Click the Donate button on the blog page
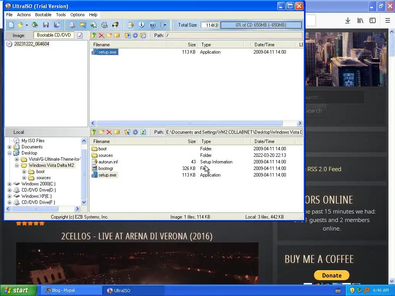Image resolution: width=395 pixels, height=296 pixels. coord(331,275)
